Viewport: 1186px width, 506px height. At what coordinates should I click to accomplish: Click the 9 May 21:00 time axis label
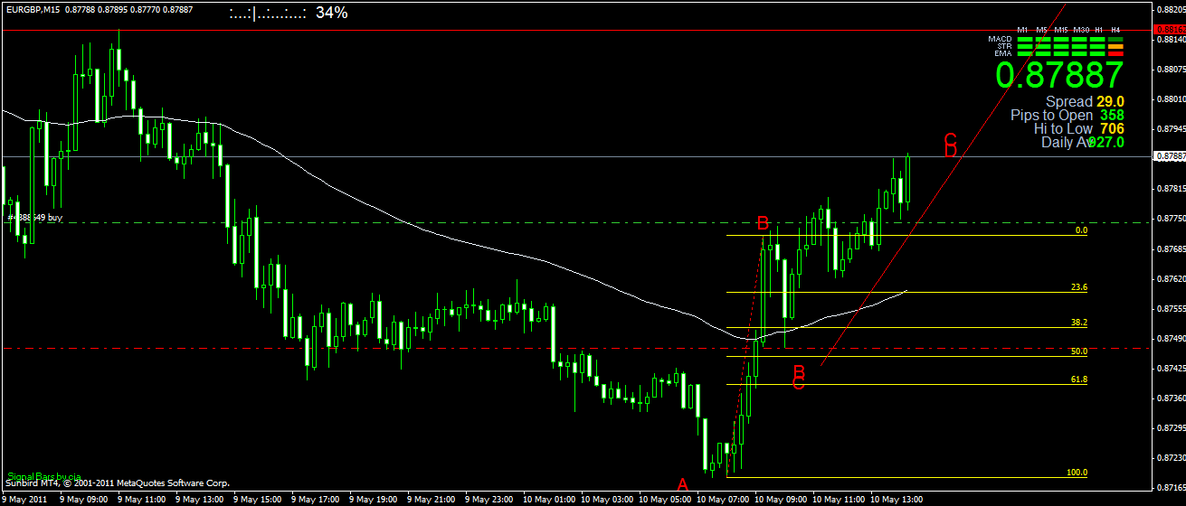[x=431, y=499]
